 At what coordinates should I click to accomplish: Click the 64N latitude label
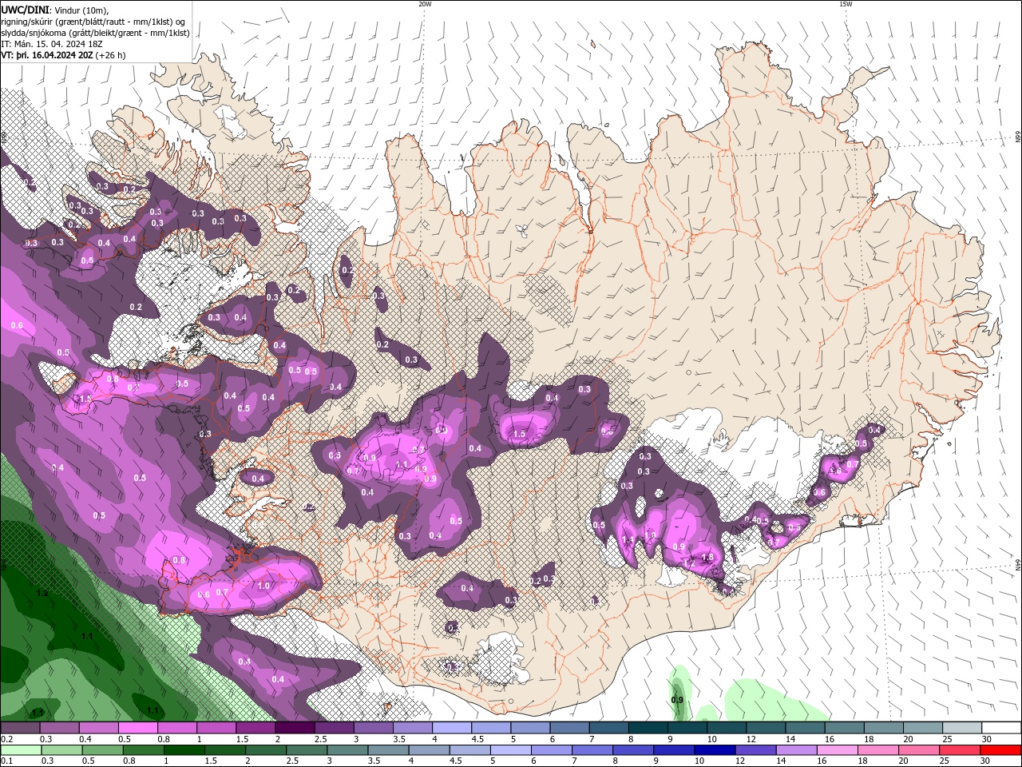[1017, 564]
